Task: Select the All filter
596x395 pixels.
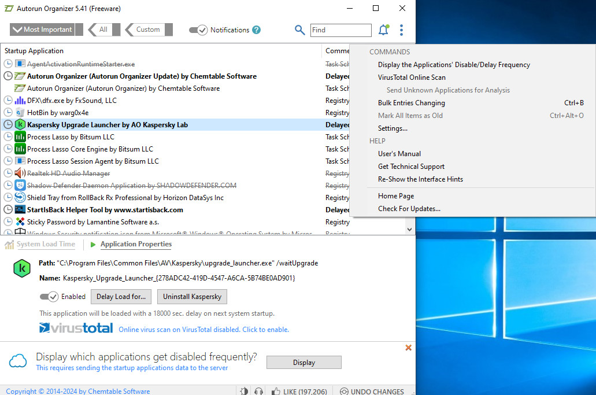Action: coord(104,29)
